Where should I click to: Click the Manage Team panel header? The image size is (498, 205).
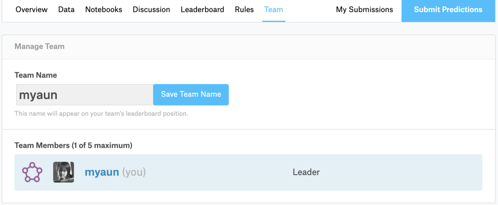(x=39, y=47)
